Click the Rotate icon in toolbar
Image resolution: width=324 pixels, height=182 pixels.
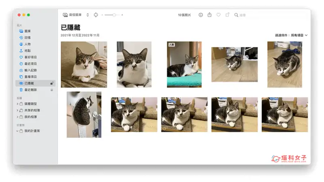227,15
